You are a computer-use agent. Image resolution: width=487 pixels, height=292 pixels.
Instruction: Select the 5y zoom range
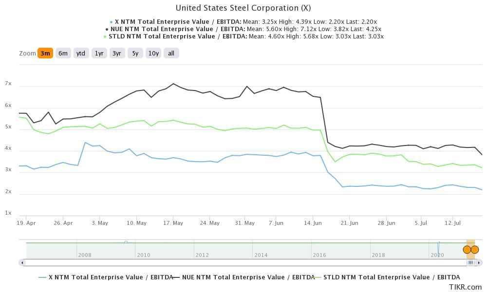(134, 53)
